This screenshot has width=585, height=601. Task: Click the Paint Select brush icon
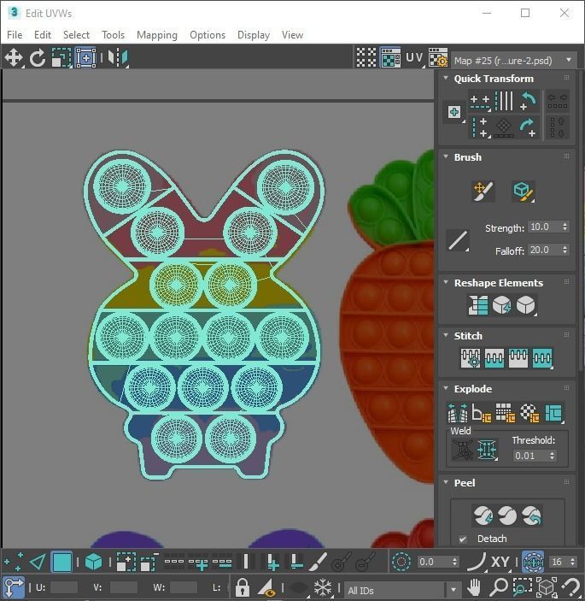[x=318, y=563]
